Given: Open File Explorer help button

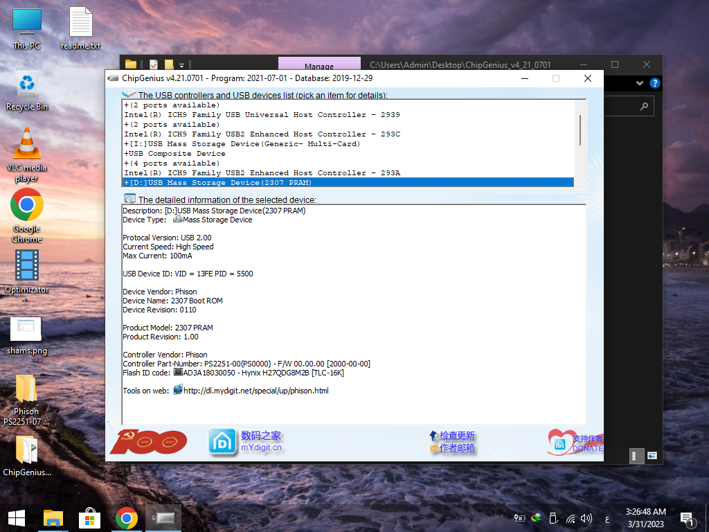Looking at the screenshot, I should tap(654, 83).
